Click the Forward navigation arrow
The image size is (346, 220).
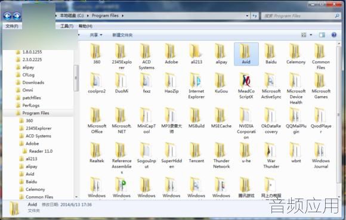pos(17,16)
